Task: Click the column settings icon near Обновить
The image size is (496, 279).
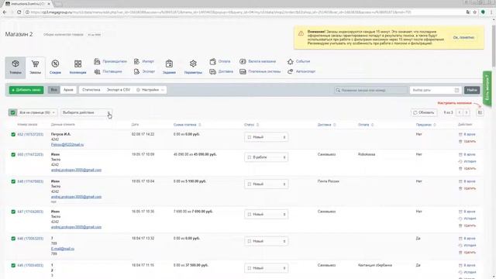Action: click(480, 112)
